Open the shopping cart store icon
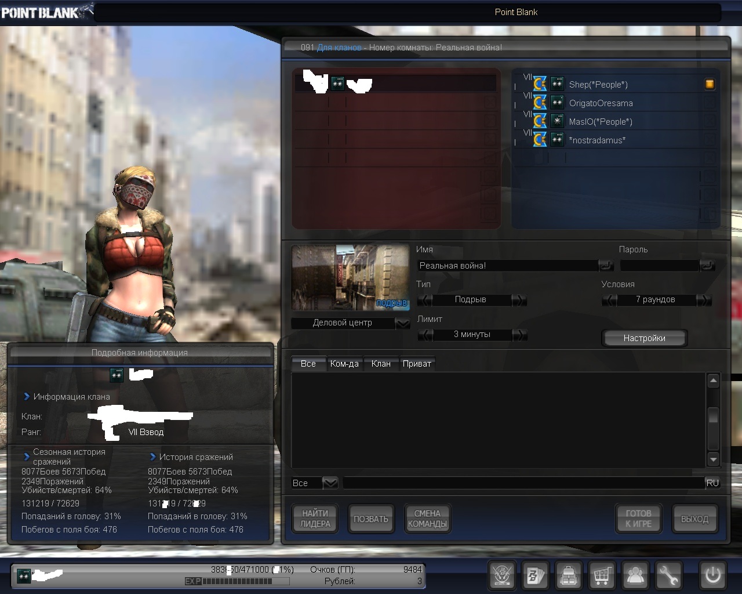Image resolution: width=742 pixels, height=594 pixels. (602, 575)
